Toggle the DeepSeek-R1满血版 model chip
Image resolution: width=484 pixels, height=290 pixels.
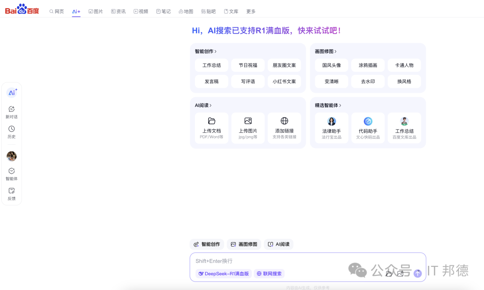click(x=224, y=274)
